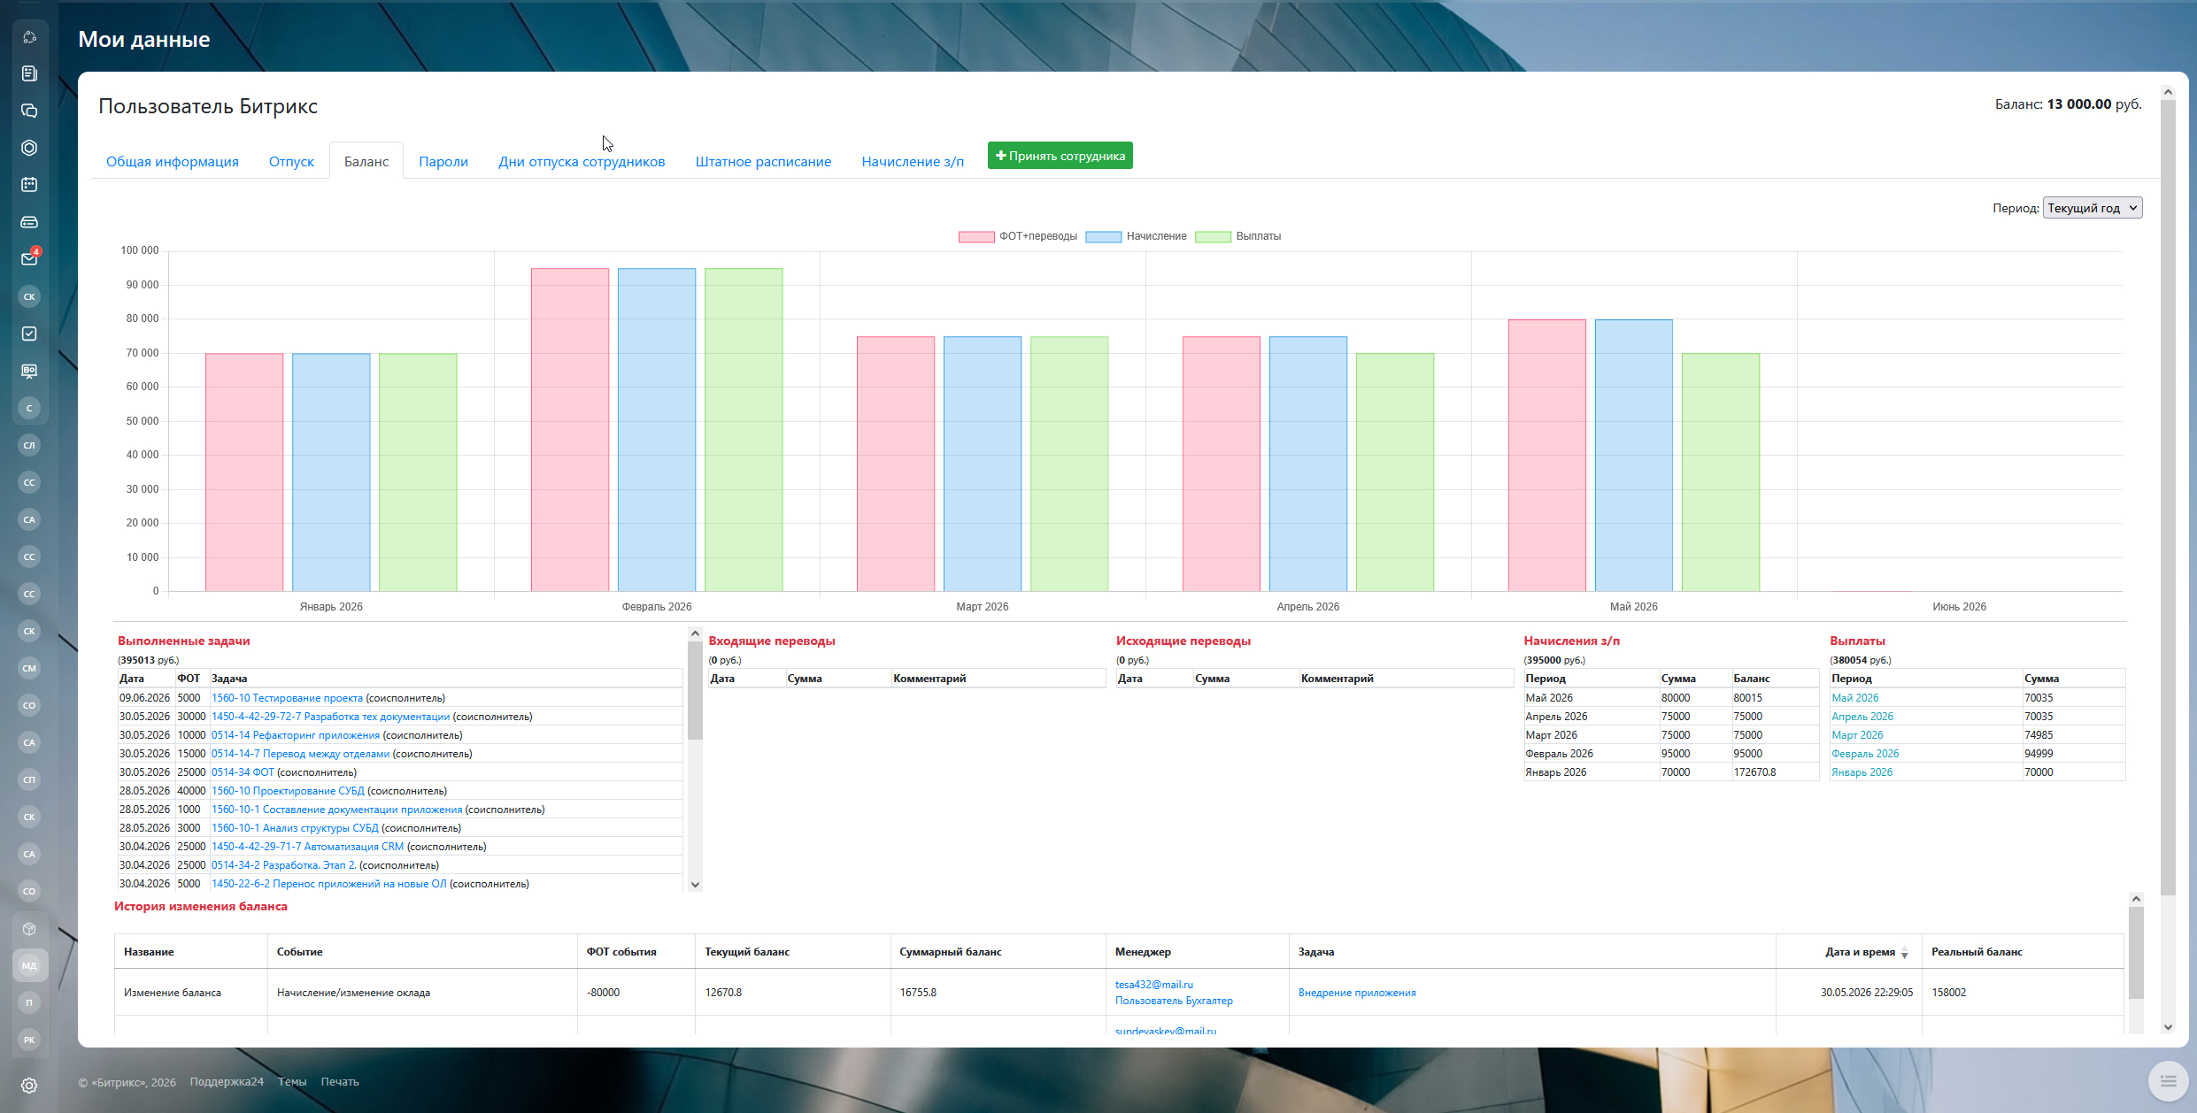Open task 1560-10 Тестирование проекта
This screenshot has width=2197, height=1113.
pos(287,698)
